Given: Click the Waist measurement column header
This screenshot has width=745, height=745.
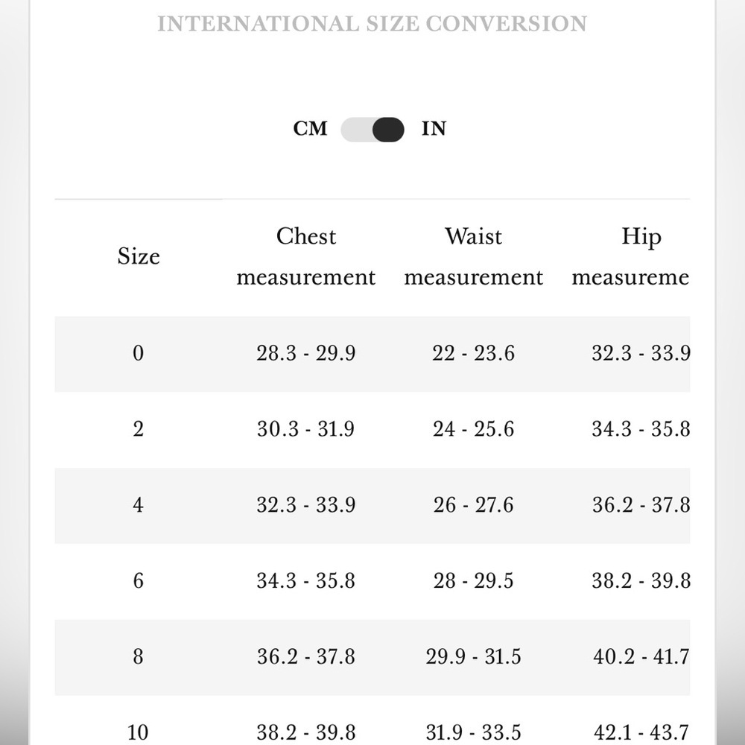Looking at the screenshot, I should (473, 256).
